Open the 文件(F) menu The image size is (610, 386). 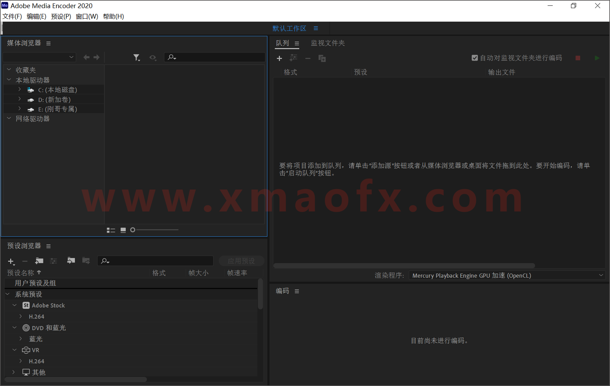[12, 16]
